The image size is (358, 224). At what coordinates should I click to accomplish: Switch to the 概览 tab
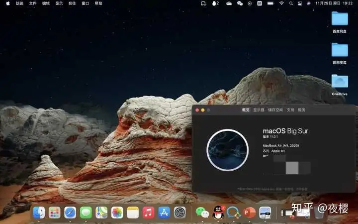tap(246, 110)
